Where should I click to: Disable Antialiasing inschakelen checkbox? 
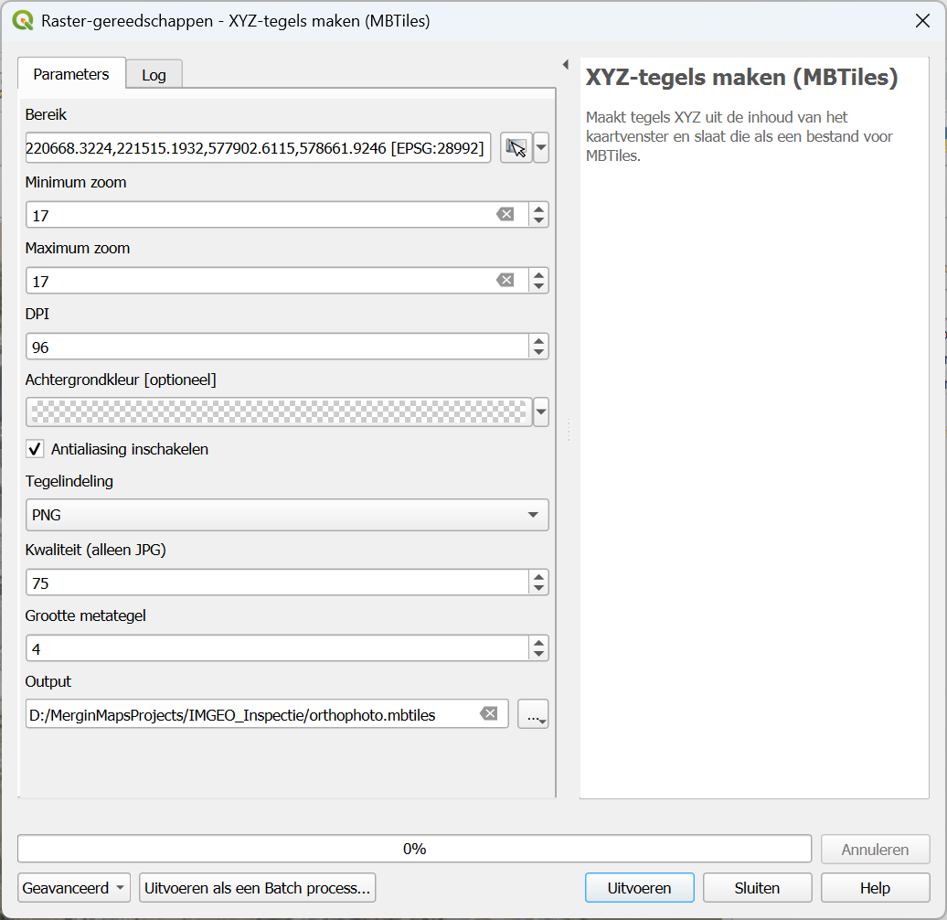[35, 449]
